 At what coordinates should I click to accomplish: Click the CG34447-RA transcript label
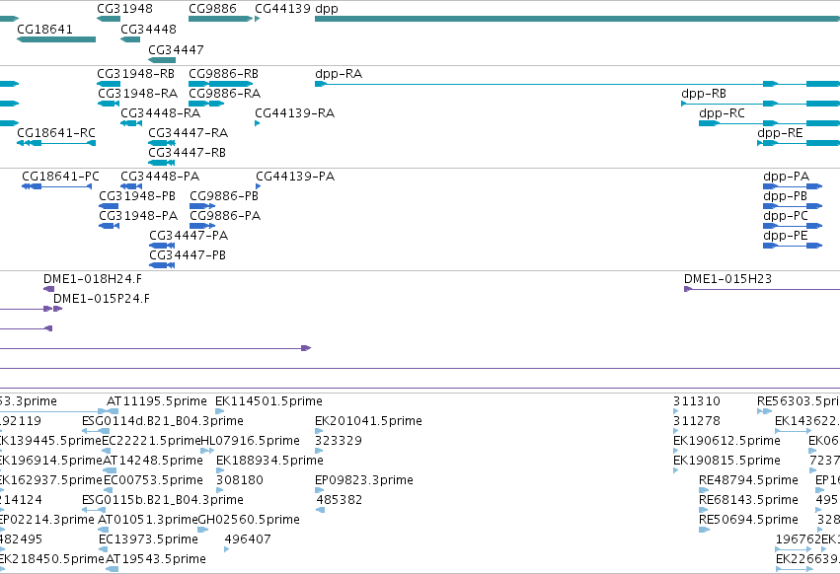click(x=188, y=133)
